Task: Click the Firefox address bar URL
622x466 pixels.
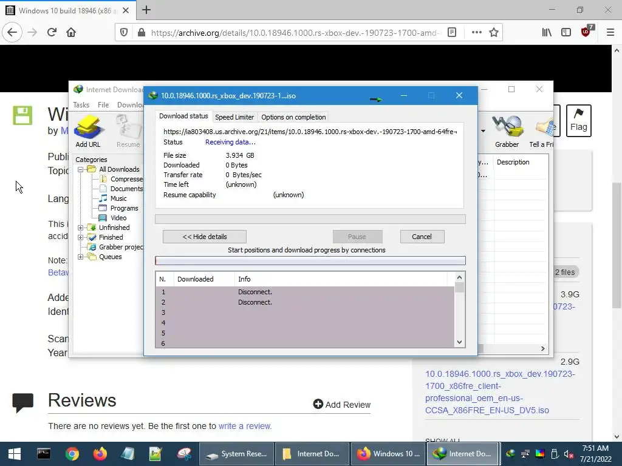Action: click(x=295, y=33)
